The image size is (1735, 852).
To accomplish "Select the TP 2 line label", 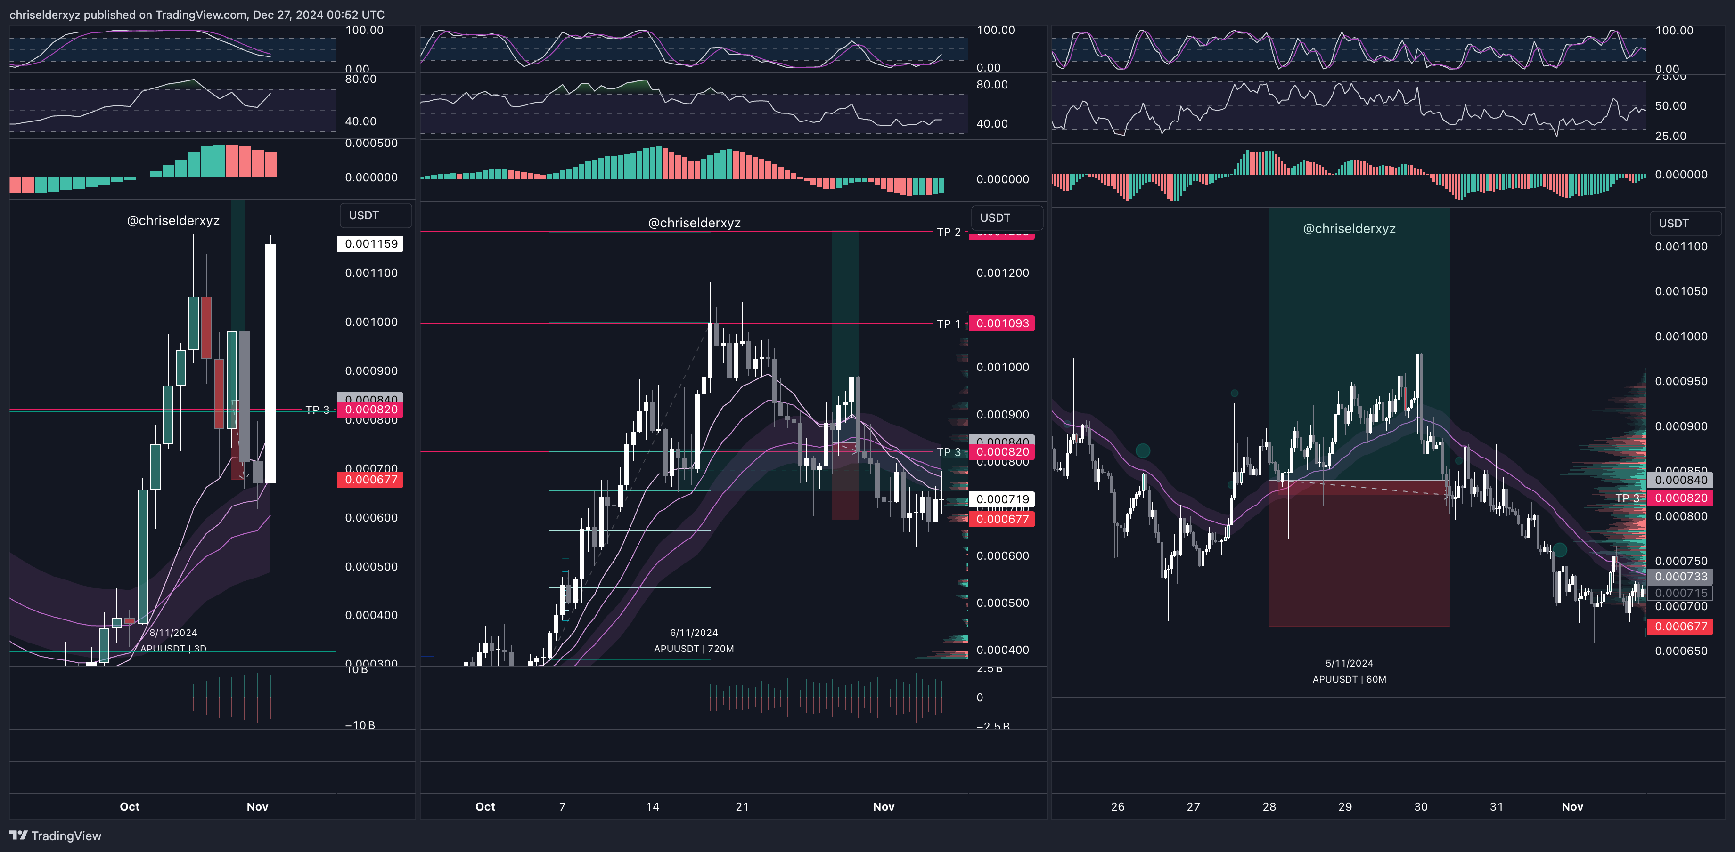I will point(949,232).
